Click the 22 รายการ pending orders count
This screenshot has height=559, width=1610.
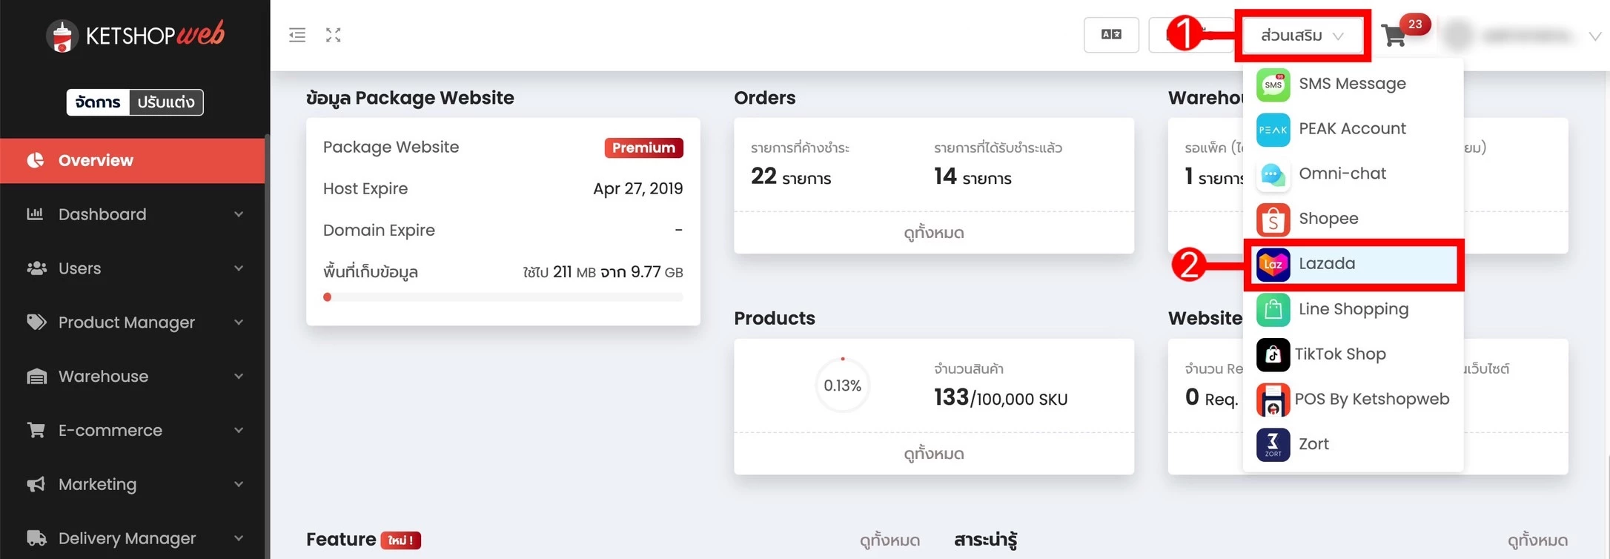point(791,177)
